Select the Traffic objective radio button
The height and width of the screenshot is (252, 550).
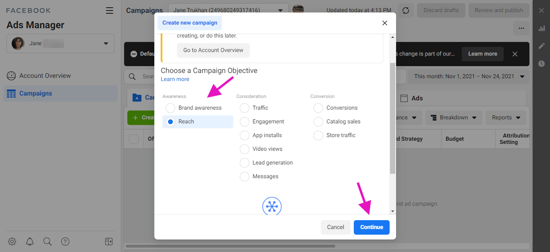coord(245,108)
